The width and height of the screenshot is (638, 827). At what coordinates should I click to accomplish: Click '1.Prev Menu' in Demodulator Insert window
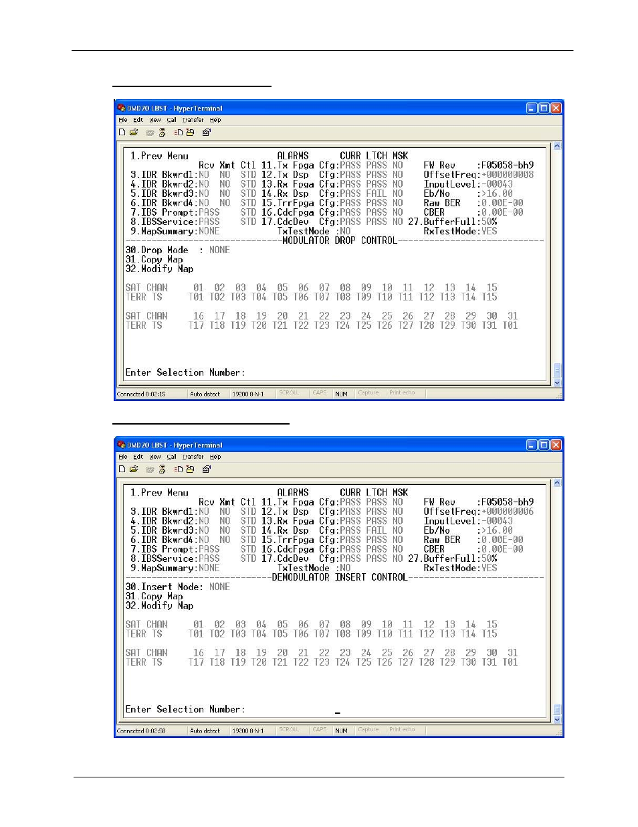(x=159, y=492)
